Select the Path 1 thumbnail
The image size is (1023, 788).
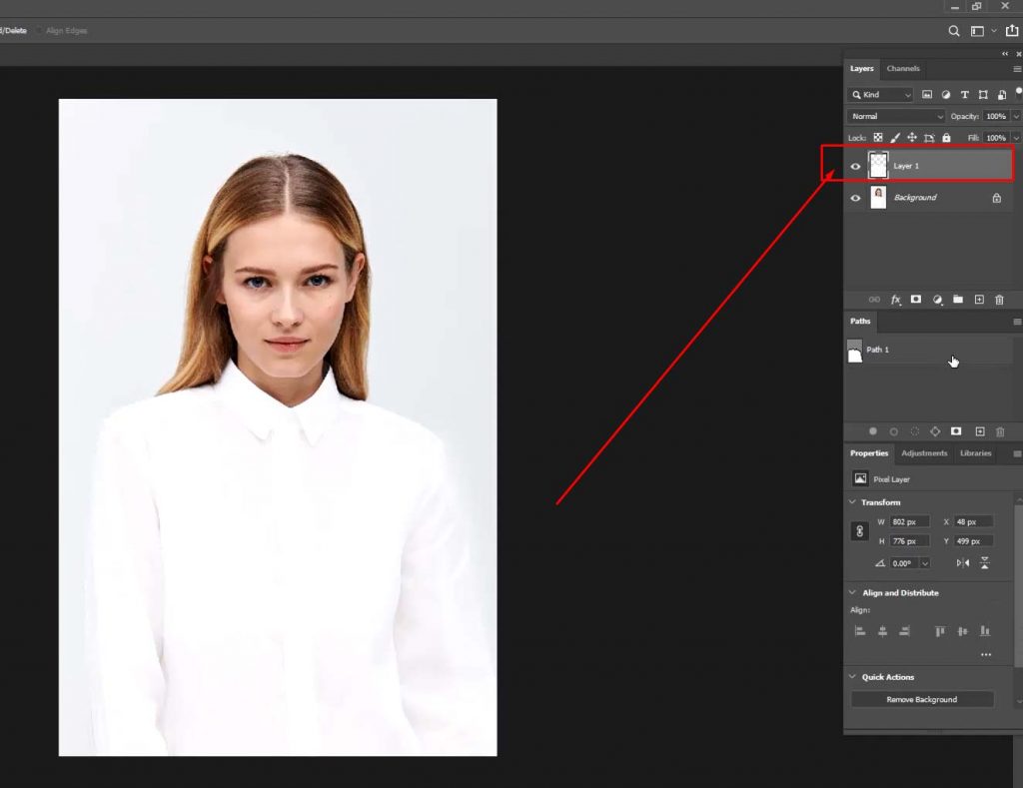[856, 350]
